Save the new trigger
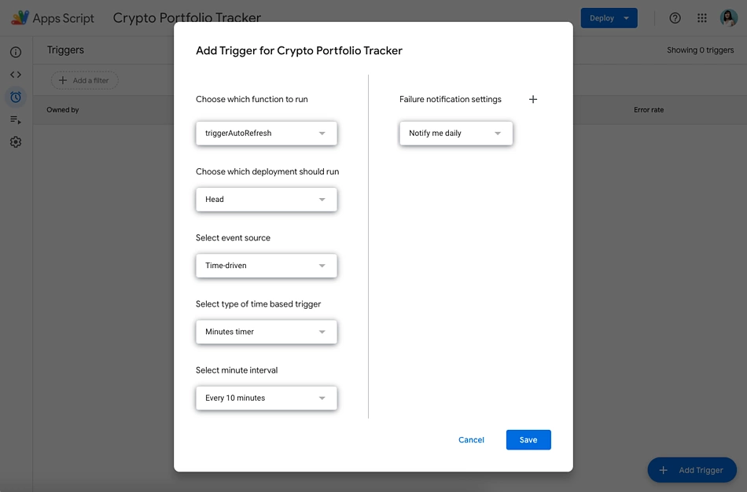This screenshot has width=747, height=492. click(528, 439)
